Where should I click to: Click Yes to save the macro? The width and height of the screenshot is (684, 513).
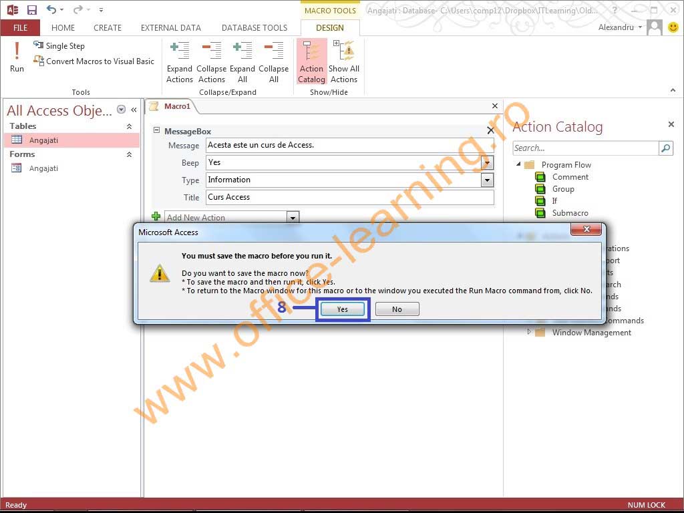pyautogui.click(x=343, y=309)
